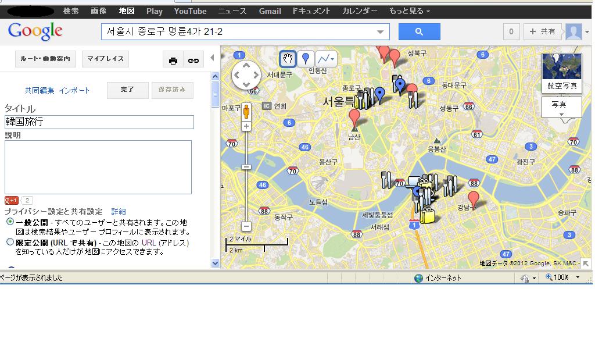The image size is (595, 349).
Task: Click the title field containing 韓国旅行
Action: pos(99,122)
